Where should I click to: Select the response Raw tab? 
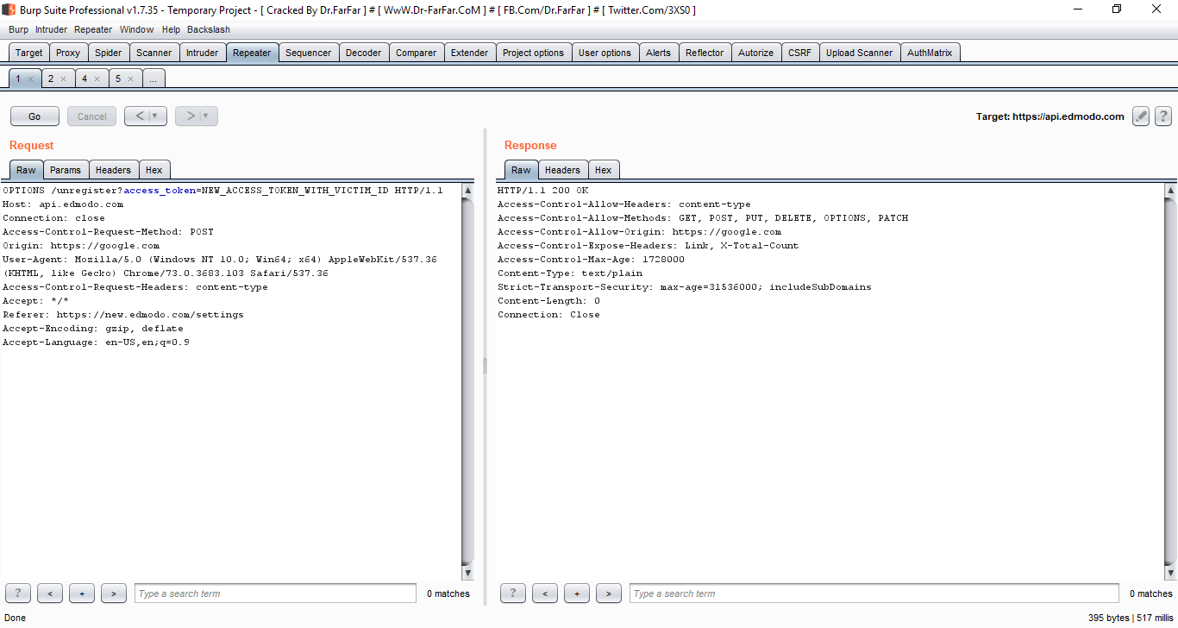(521, 170)
